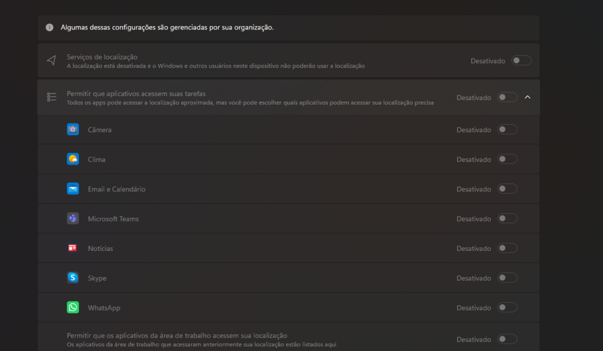Click the location arrow icon
This screenshot has height=351, width=603.
(52, 60)
